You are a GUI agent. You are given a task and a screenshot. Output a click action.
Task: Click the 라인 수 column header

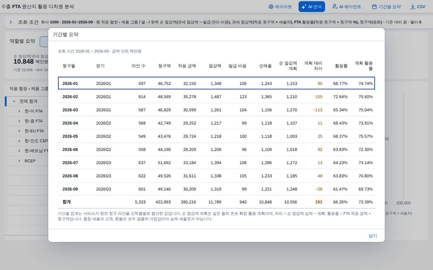[139, 66]
